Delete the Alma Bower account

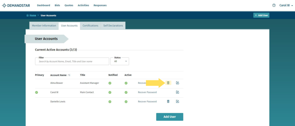pyautogui.click(x=168, y=83)
